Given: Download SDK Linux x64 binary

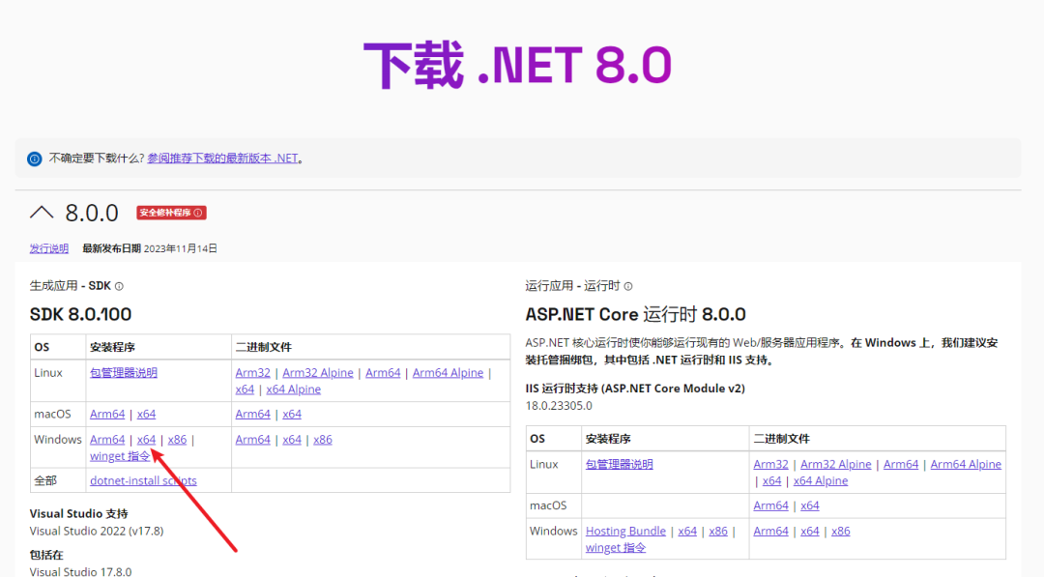Looking at the screenshot, I should click(x=245, y=389).
